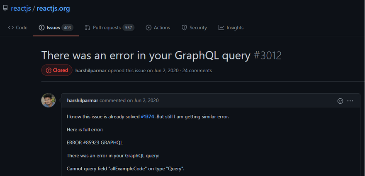This screenshot has width=365, height=176.
Task: Click the red Closed status badge
Action: point(57,70)
